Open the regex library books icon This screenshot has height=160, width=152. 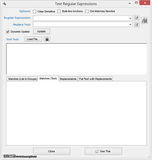click(x=144, y=21)
